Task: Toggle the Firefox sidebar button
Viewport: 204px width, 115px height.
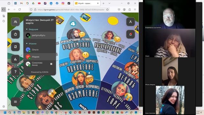Action: [4, 10]
